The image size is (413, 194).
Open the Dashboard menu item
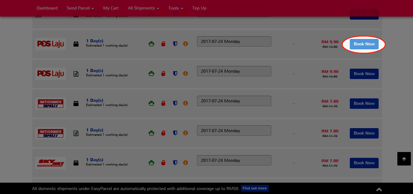pos(47,8)
